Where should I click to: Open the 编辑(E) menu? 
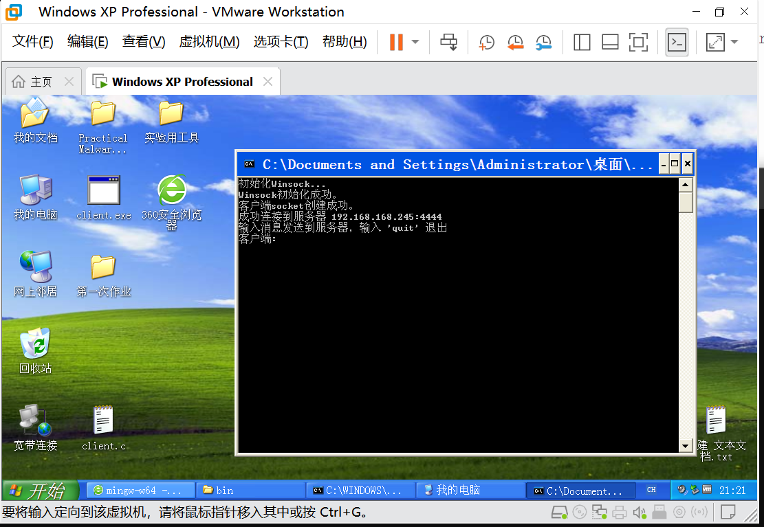[88, 42]
